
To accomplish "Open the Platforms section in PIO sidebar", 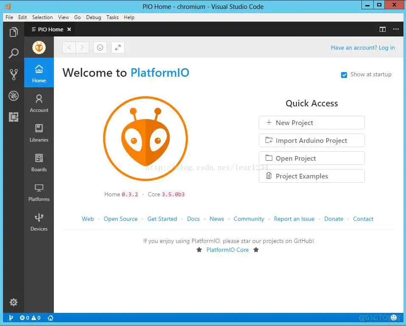I will click(39, 192).
